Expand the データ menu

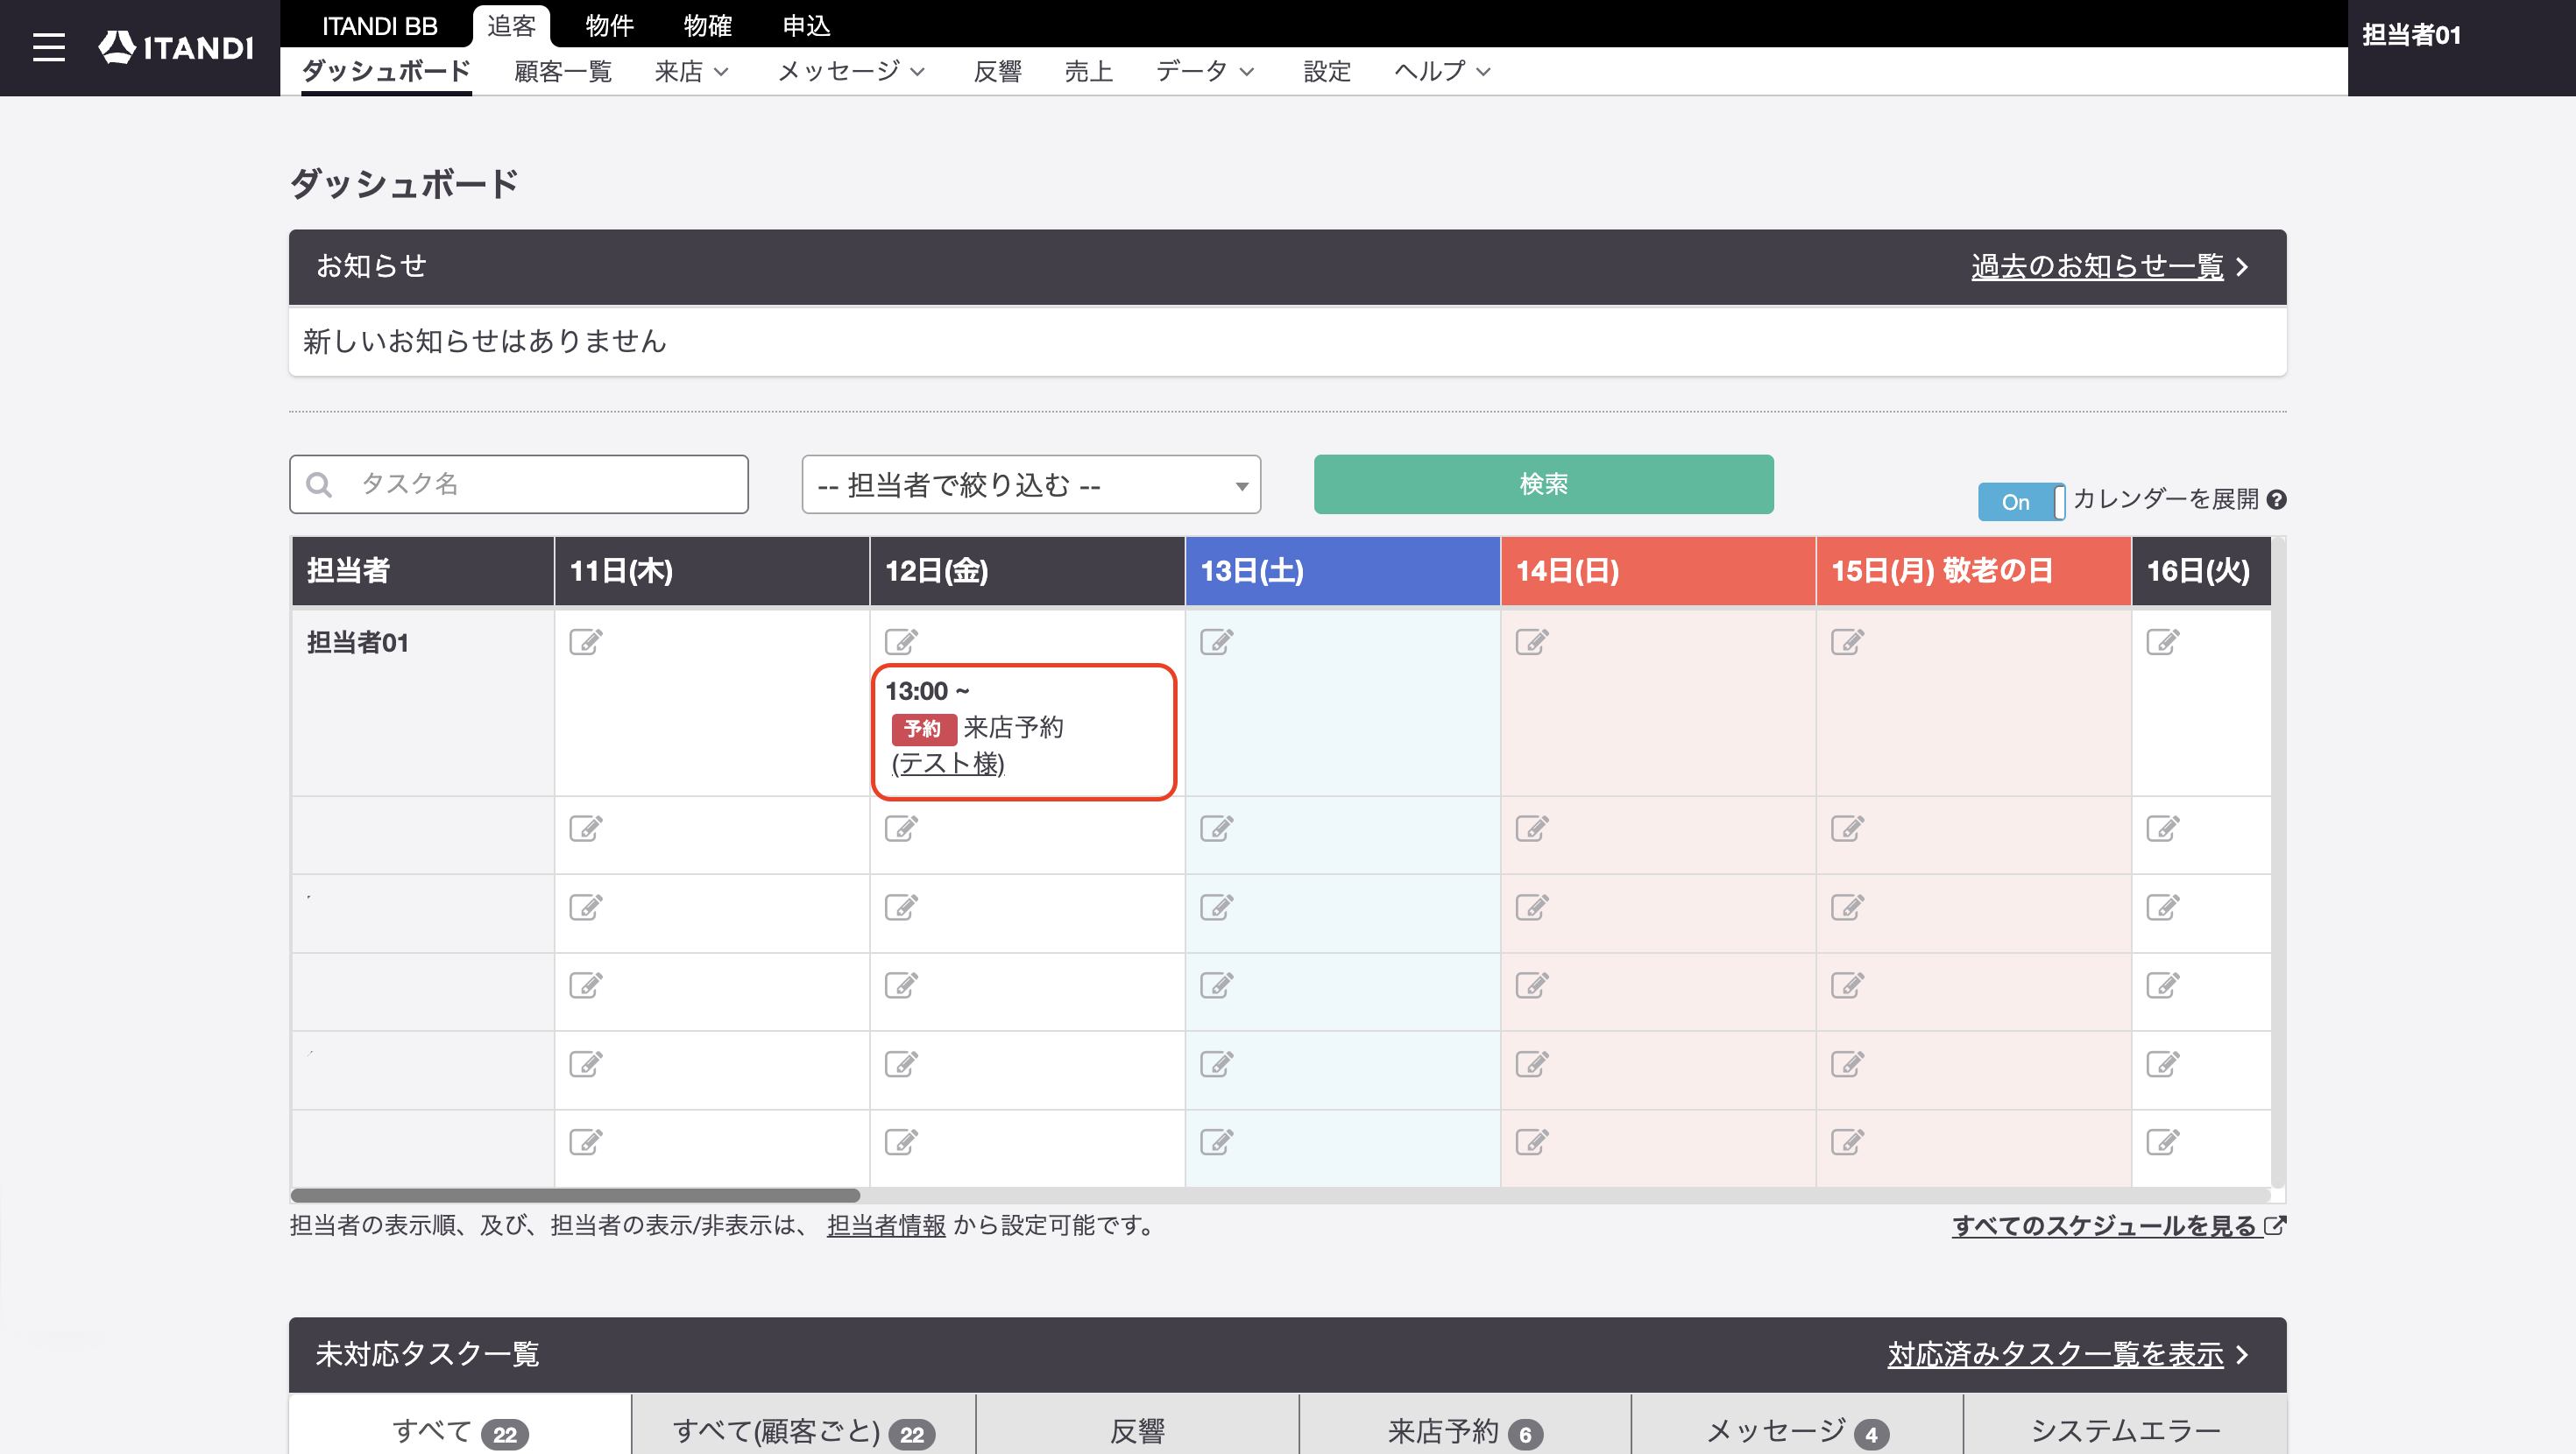coord(1205,71)
